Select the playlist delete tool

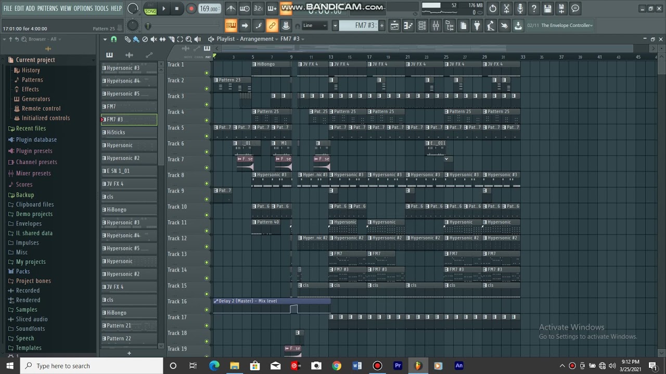145,39
